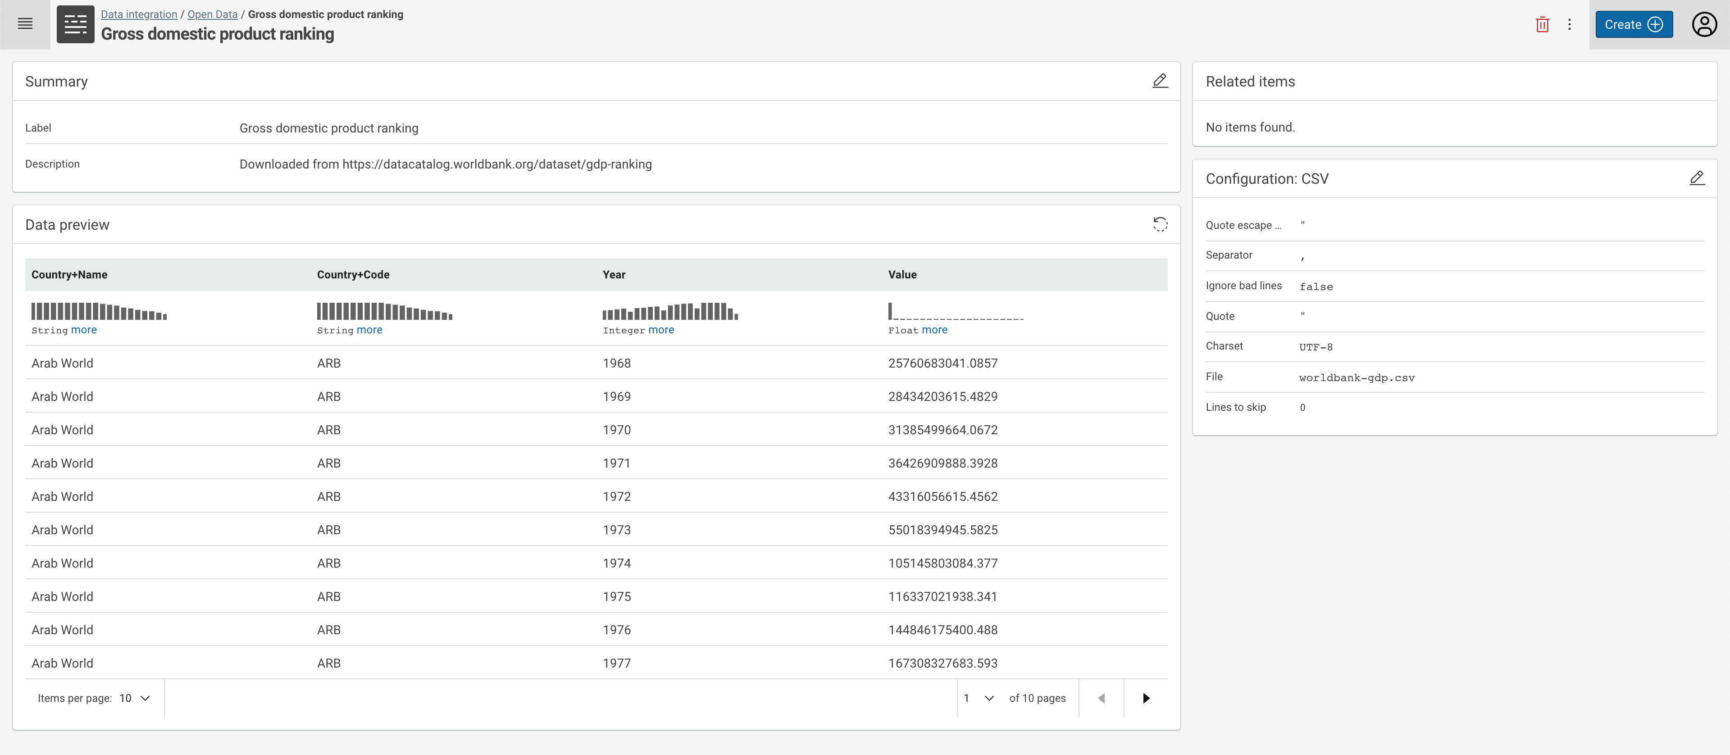Open the user account profile icon
The height and width of the screenshot is (755, 1730).
pyautogui.click(x=1704, y=25)
